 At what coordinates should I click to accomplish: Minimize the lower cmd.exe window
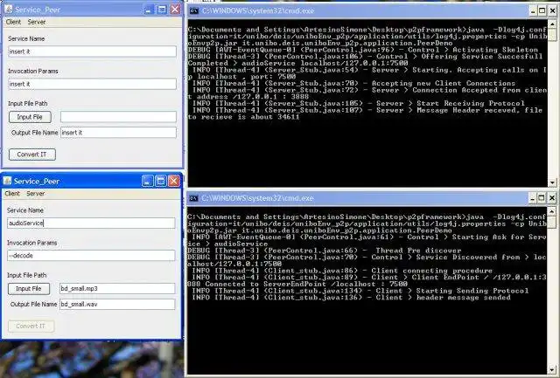point(532,198)
